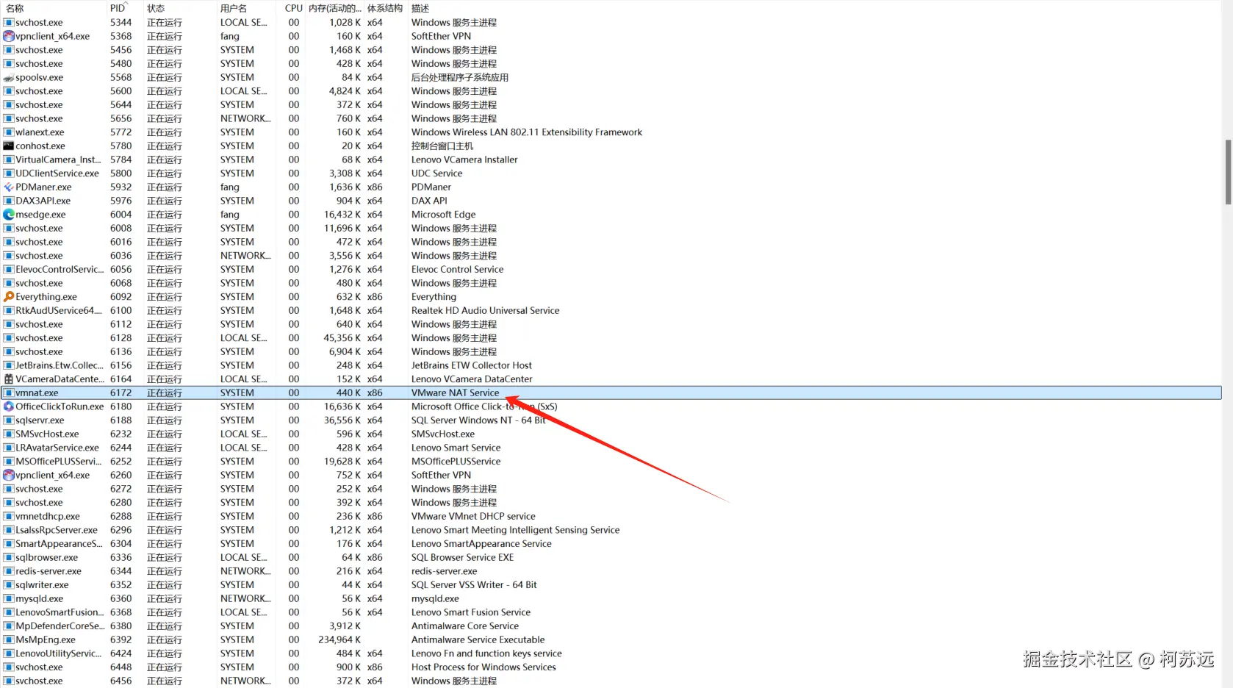Image resolution: width=1233 pixels, height=688 pixels.
Task: Click the ElevocControlServic... icon
Action: (9, 270)
